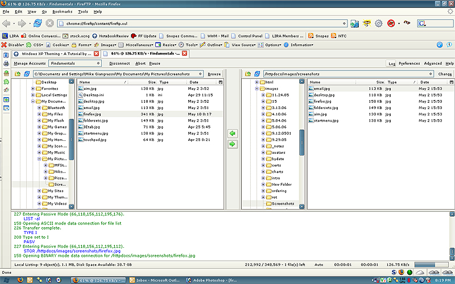Click the remote path input field
The width and height of the screenshot is (455, 284).
click(x=349, y=74)
